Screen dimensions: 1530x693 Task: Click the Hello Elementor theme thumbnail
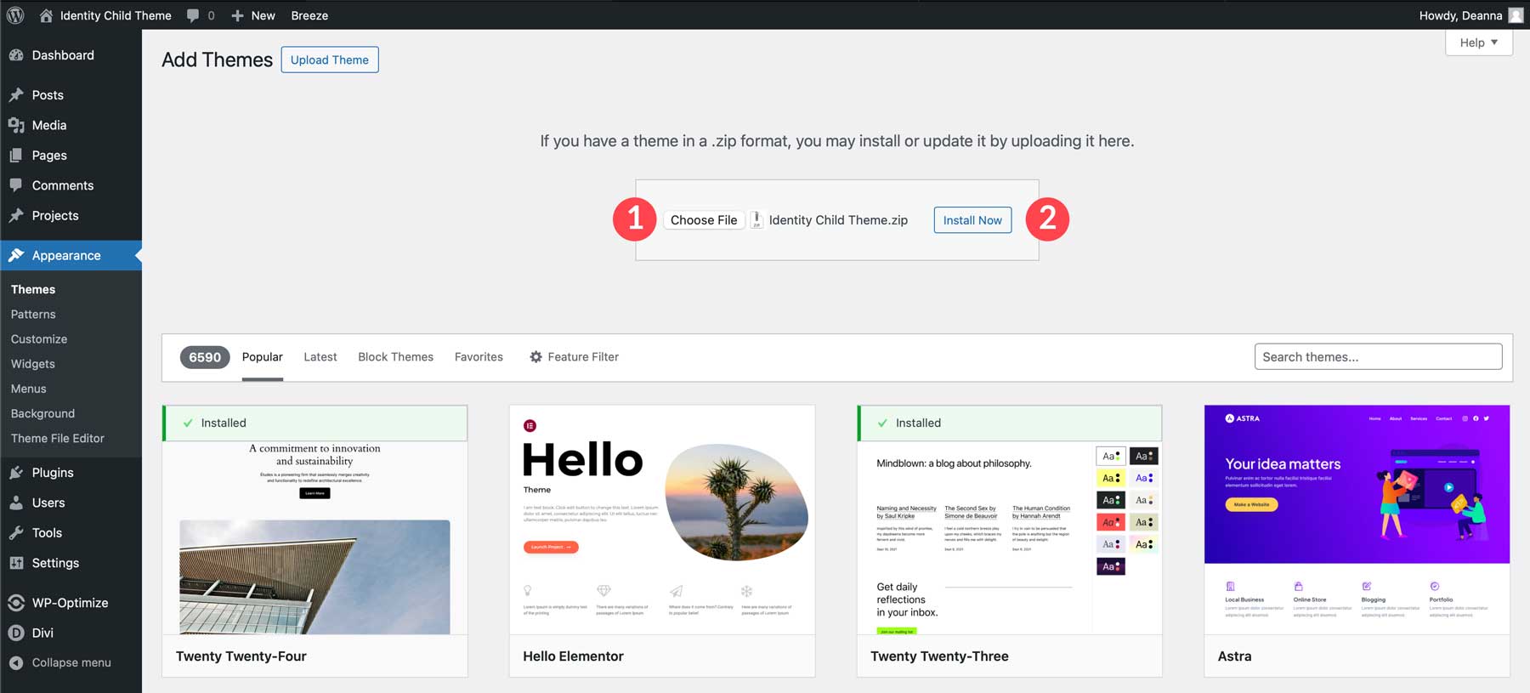[662, 520]
